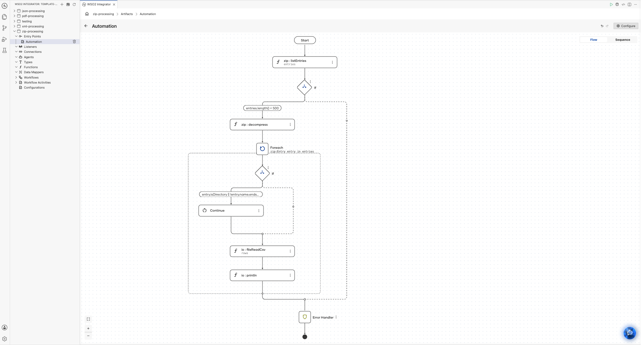
Task: Go back with the arrow beside Automation
Action: tap(86, 26)
